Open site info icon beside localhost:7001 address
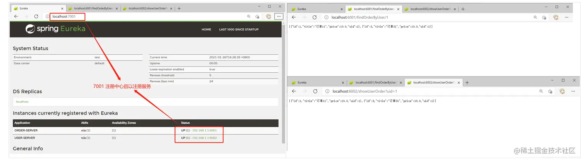The height and width of the screenshot is (160, 581). (x=47, y=16)
